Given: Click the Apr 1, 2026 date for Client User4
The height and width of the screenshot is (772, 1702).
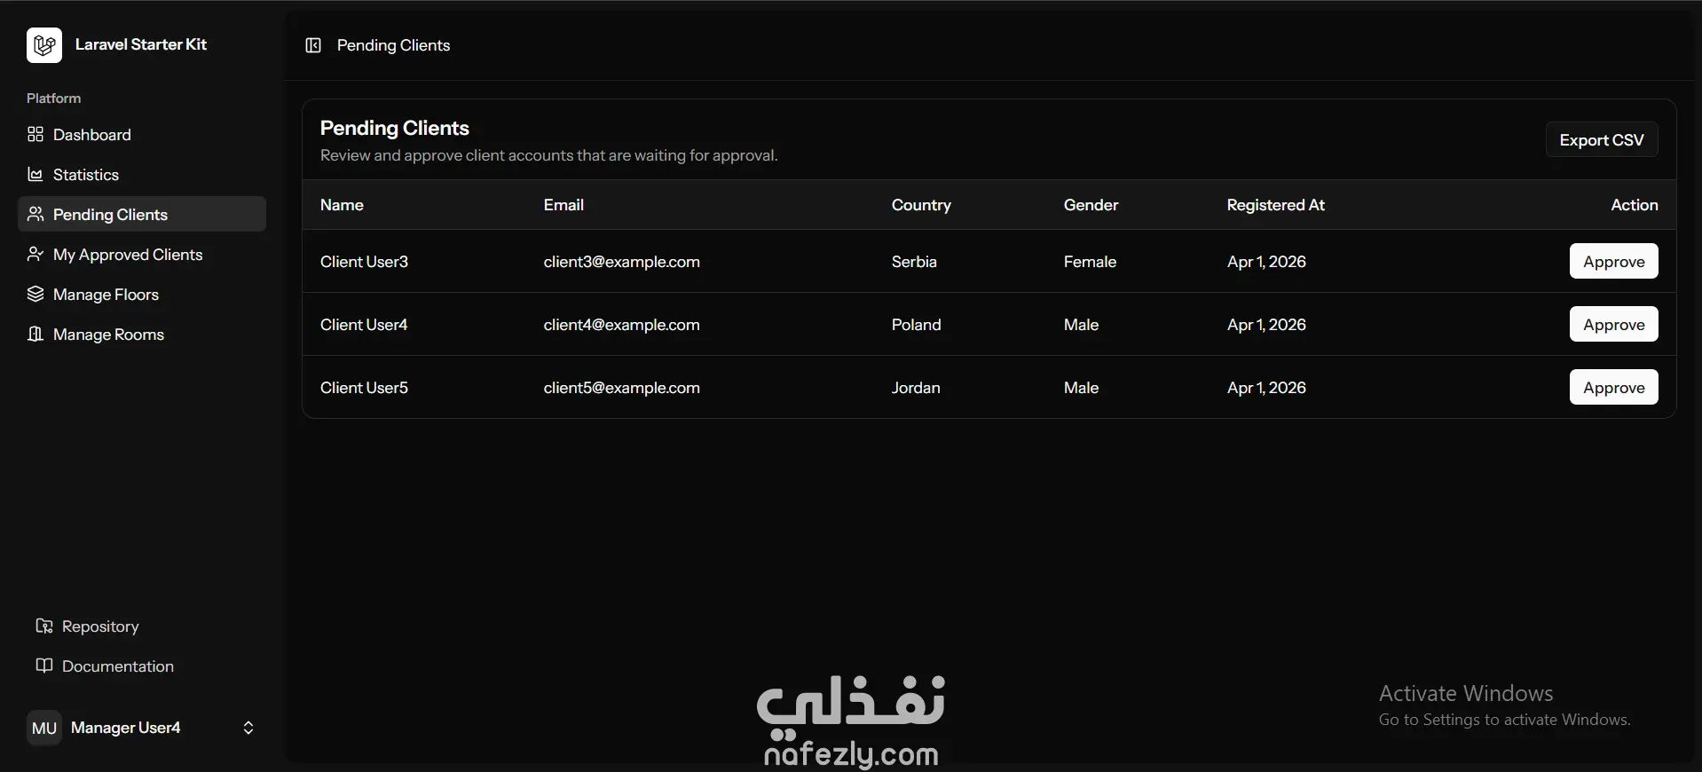Looking at the screenshot, I should pos(1266,325).
